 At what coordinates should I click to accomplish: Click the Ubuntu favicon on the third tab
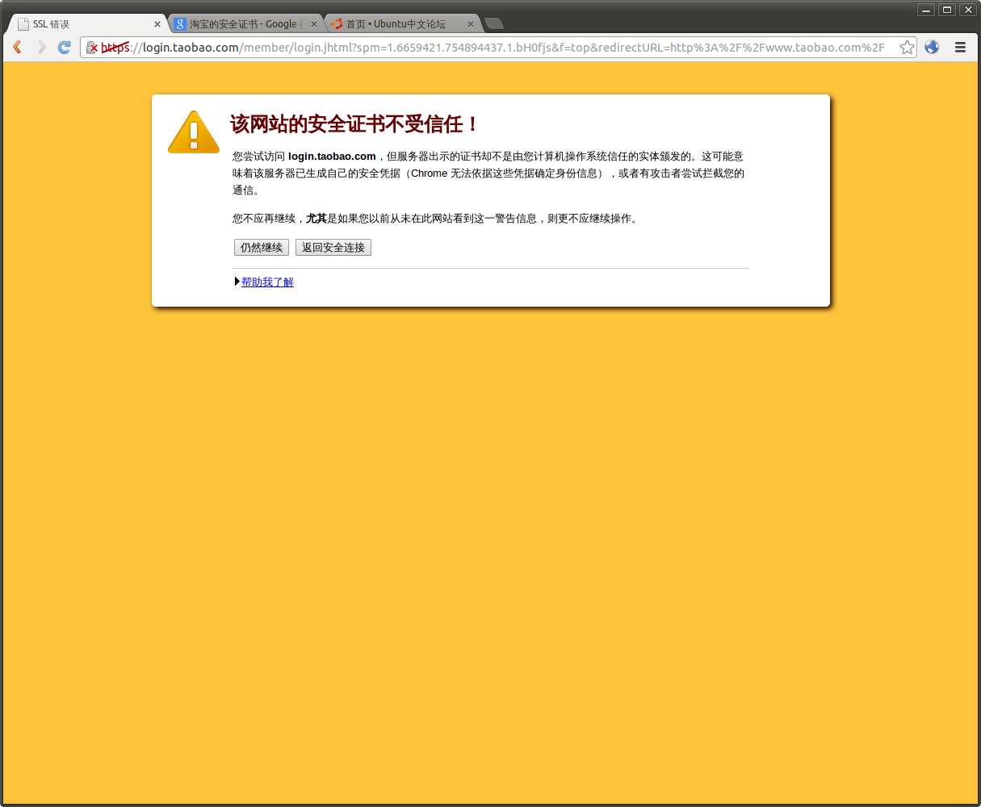[337, 24]
